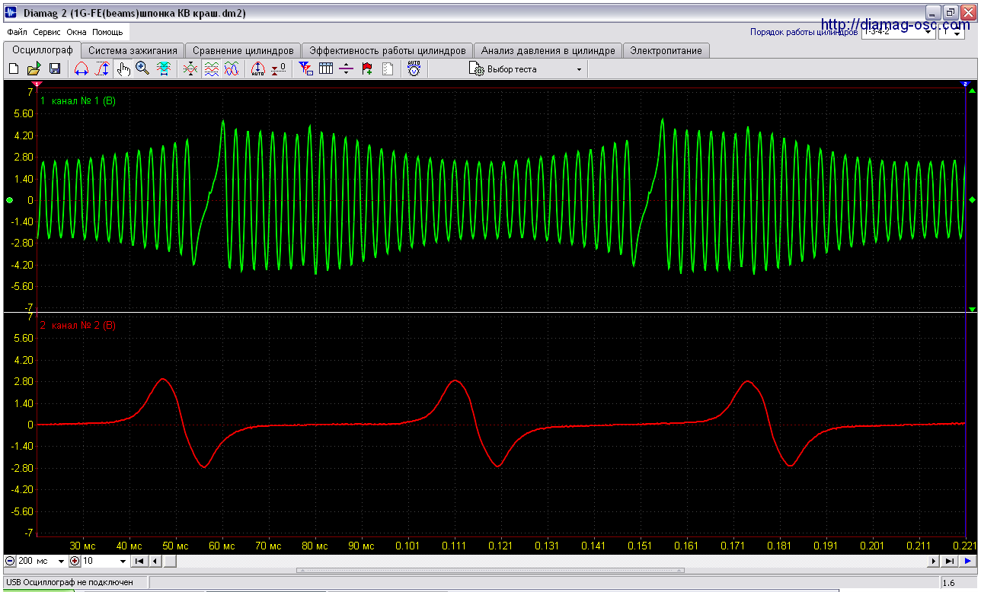Click the minus zoom-out time icon
Image resolution: width=981 pixels, height=592 pixels.
click(10, 562)
